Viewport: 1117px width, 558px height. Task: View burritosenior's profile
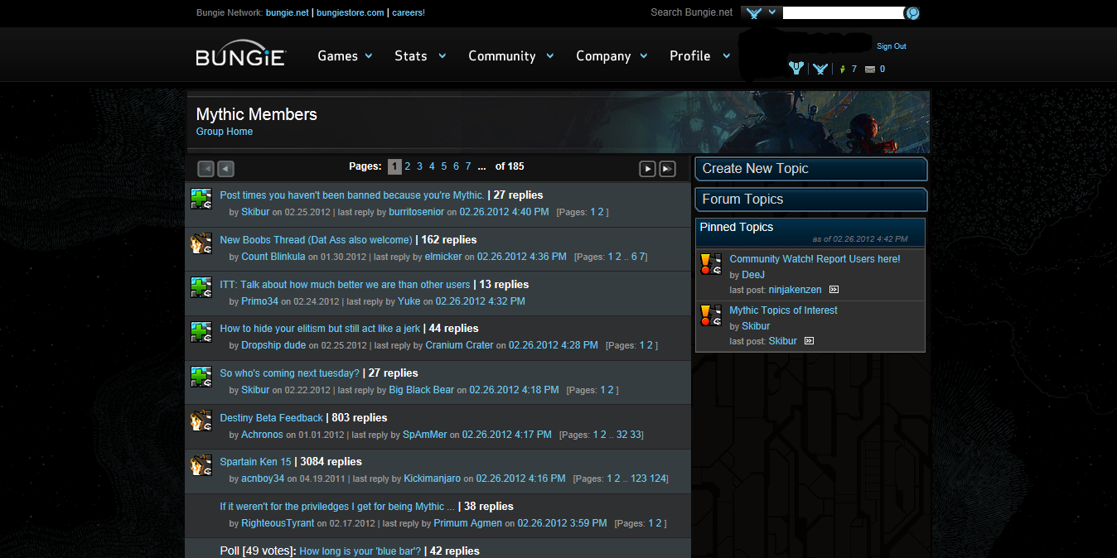tap(416, 212)
